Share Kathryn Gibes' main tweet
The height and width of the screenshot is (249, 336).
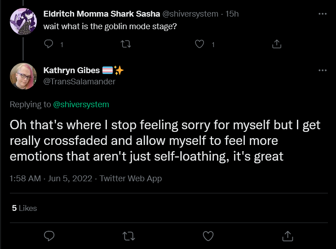point(287,236)
